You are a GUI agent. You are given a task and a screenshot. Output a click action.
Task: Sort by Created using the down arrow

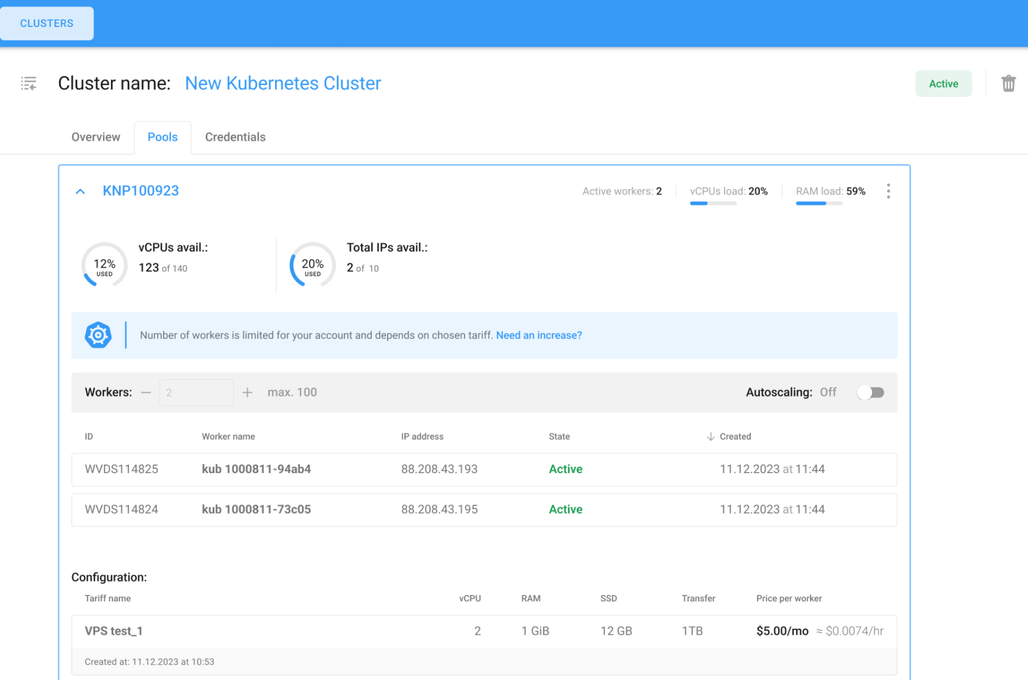click(x=710, y=436)
